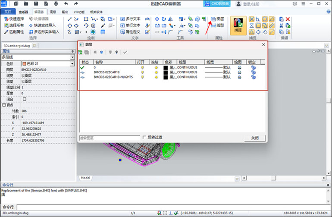The image size is (332, 217).
Task: Select the mirror tool in 工具 group
Action: click(170, 19)
